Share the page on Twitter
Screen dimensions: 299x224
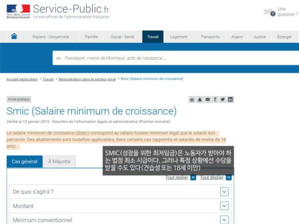(223, 100)
